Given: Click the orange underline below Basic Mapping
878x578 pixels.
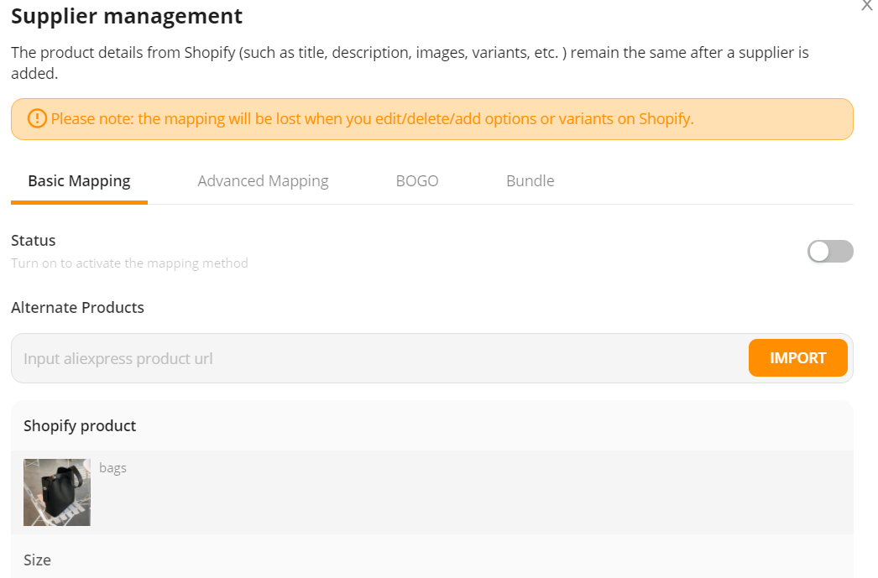Looking at the screenshot, I should 79,202.
